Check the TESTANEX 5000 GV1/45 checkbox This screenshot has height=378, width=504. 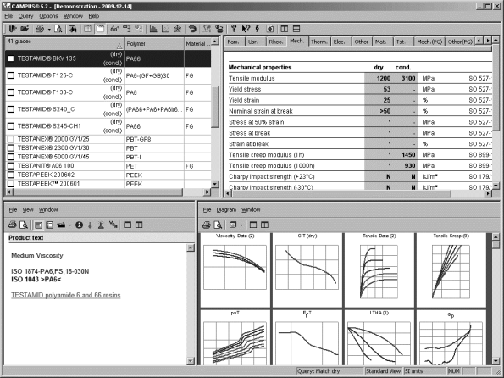click(11, 157)
